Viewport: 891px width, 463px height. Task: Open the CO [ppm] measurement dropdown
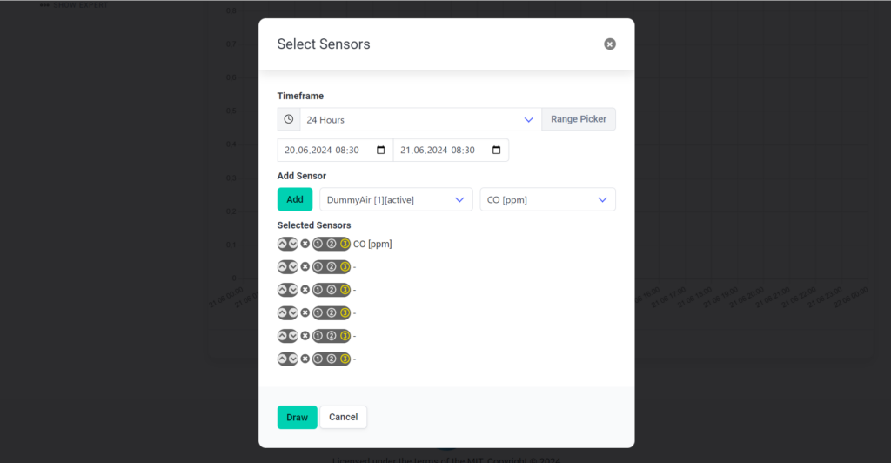tap(548, 199)
